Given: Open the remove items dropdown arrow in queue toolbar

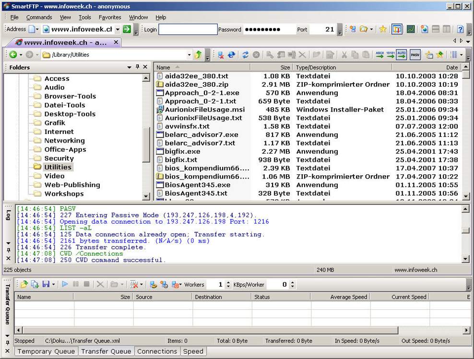Looking at the screenshot, I should click(142, 284).
